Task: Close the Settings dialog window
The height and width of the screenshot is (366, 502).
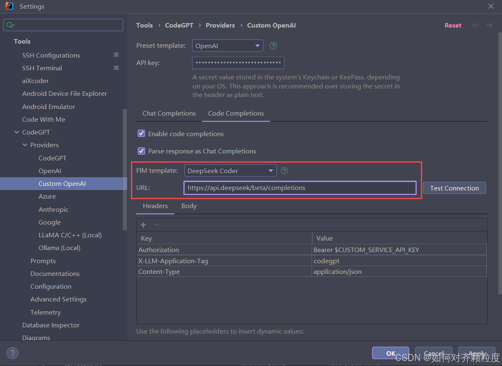Action: tap(491, 6)
